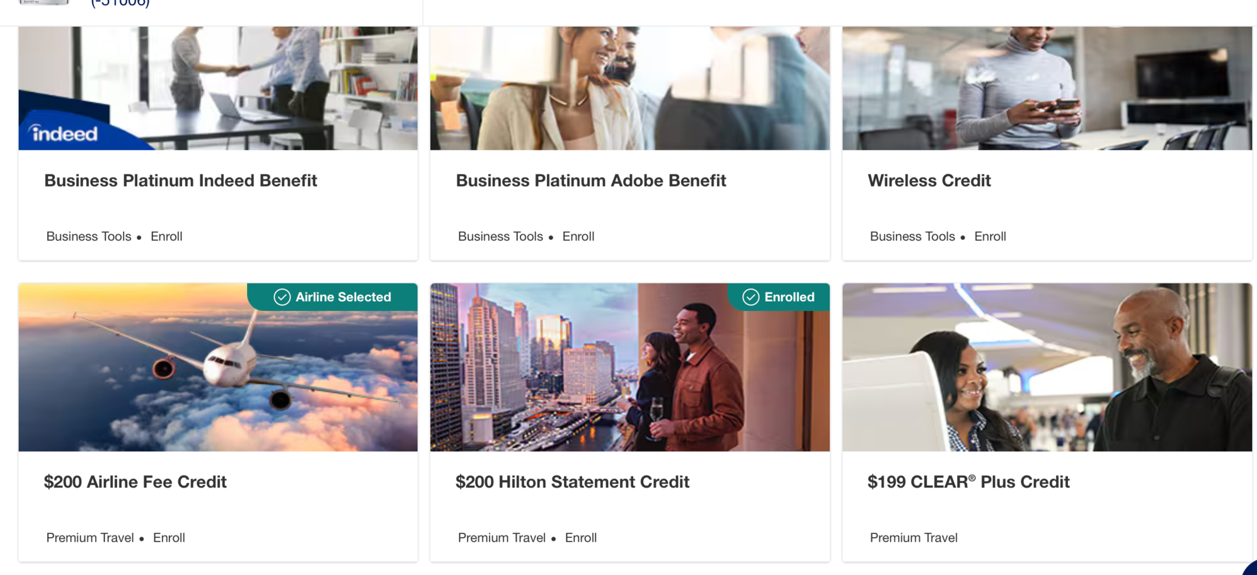Enroll in the Business Platinum Indeed Benefit

click(166, 236)
